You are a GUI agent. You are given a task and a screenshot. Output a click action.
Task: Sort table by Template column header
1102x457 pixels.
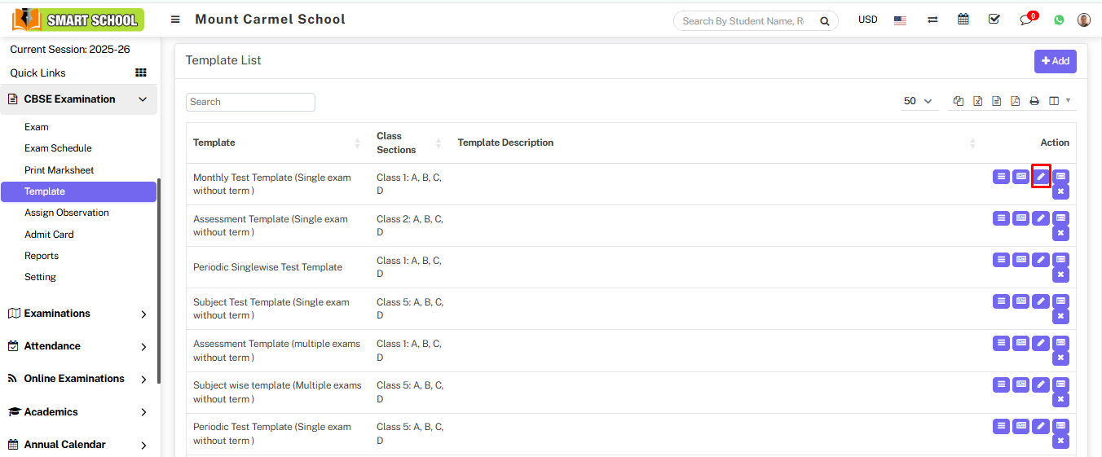[214, 143]
